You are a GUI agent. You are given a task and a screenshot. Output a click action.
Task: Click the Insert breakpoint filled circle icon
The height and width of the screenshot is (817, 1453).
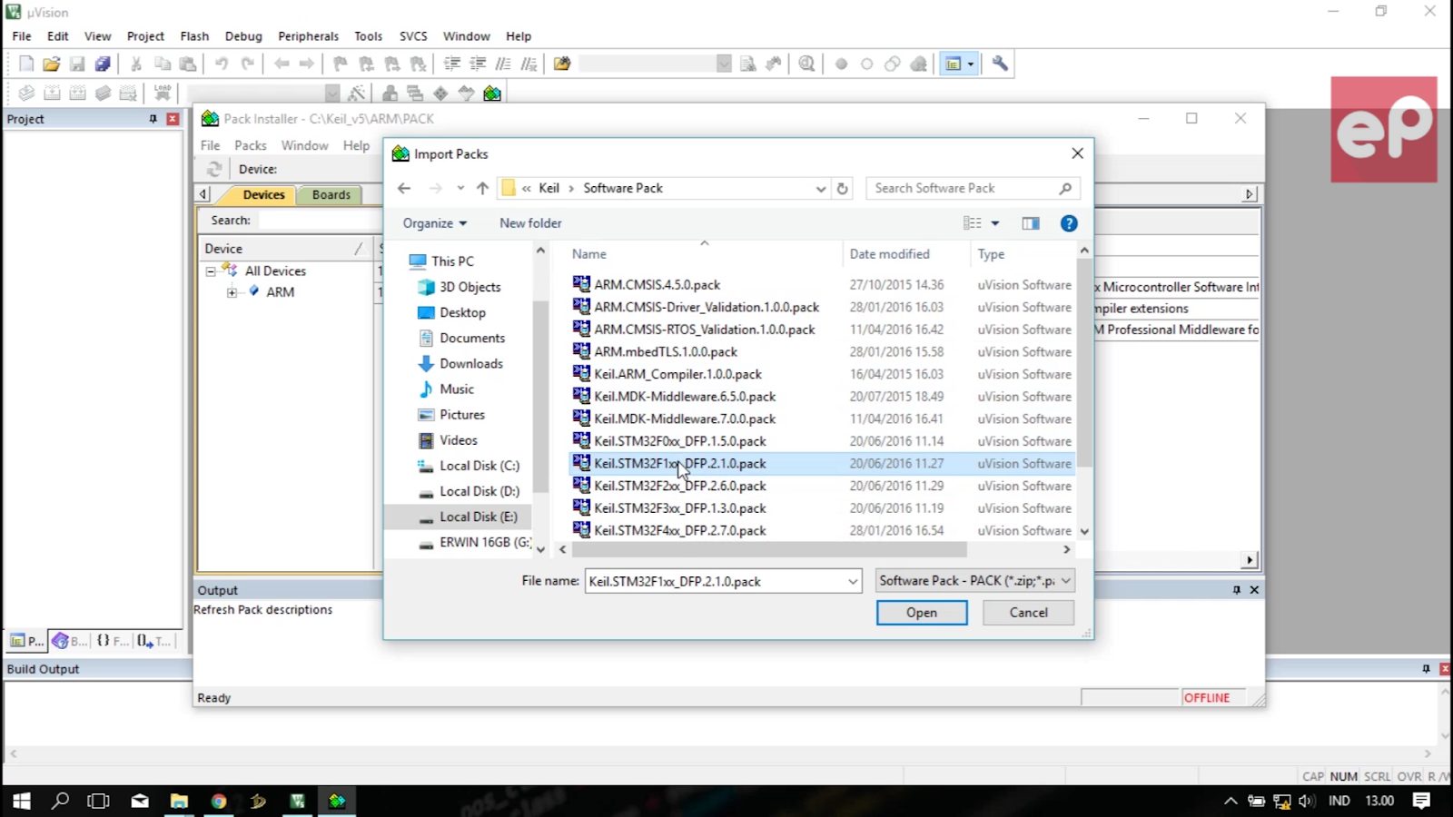point(841,64)
